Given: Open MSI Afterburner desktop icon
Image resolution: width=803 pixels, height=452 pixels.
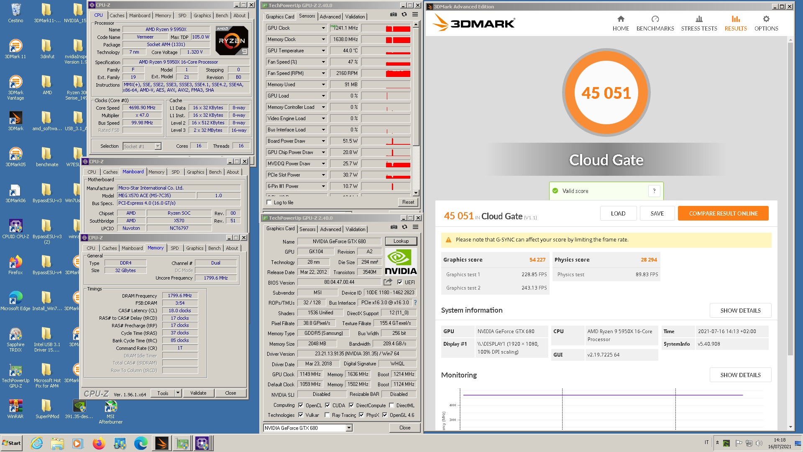Looking at the screenshot, I should [x=110, y=413].
